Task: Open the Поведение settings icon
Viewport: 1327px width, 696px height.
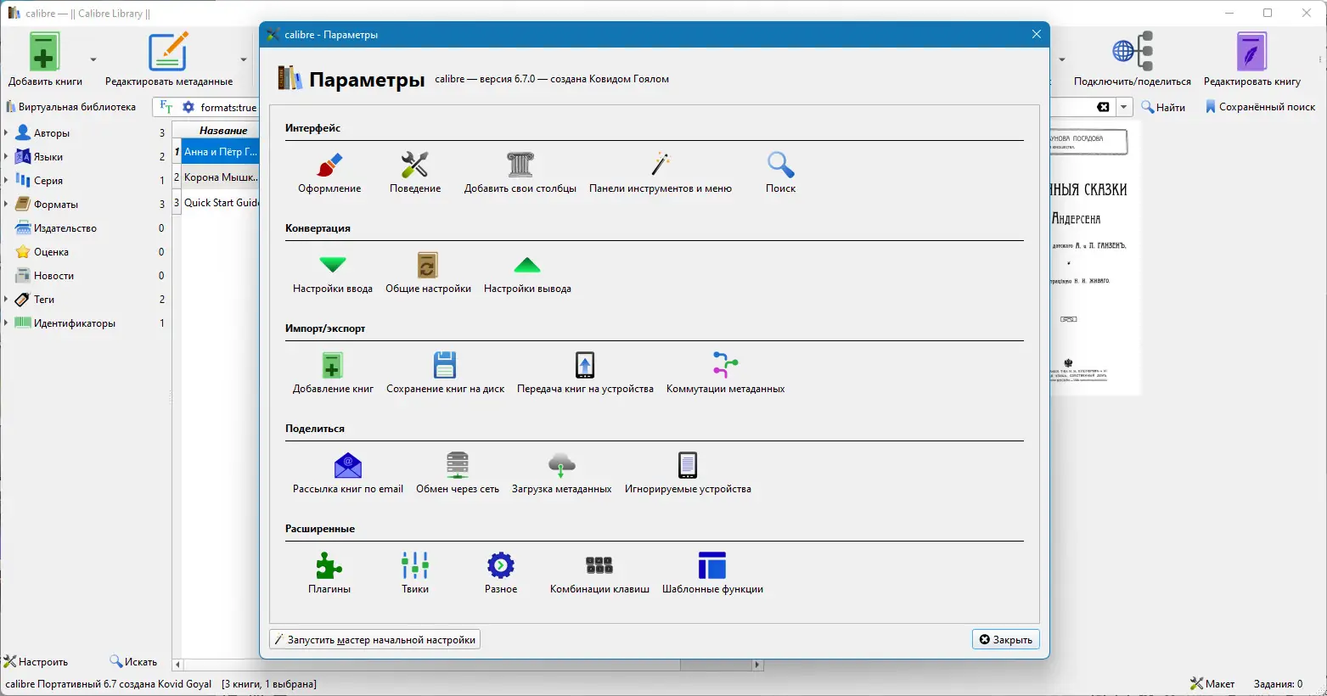Action: (x=415, y=172)
